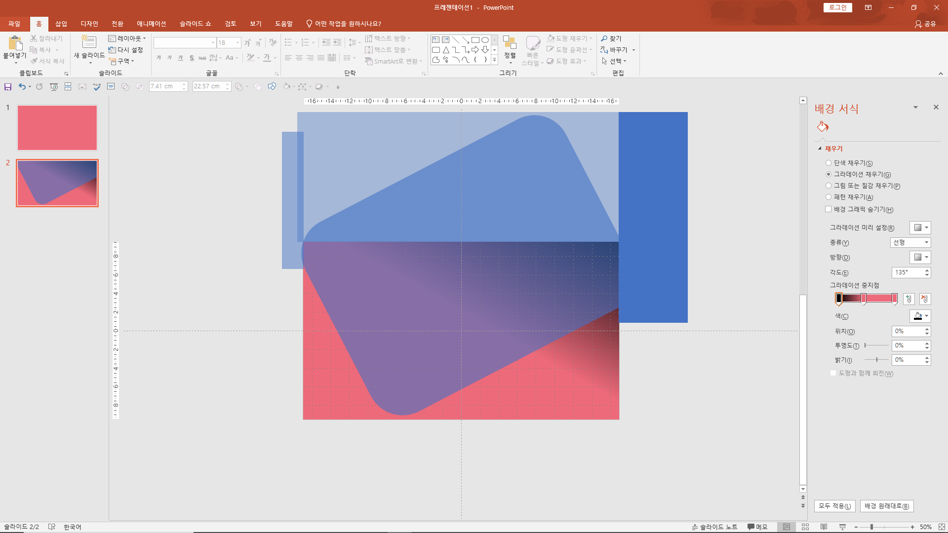Click Apply to All (모두 적용) button
This screenshot has height=533, width=948.
tap(834, 506)
